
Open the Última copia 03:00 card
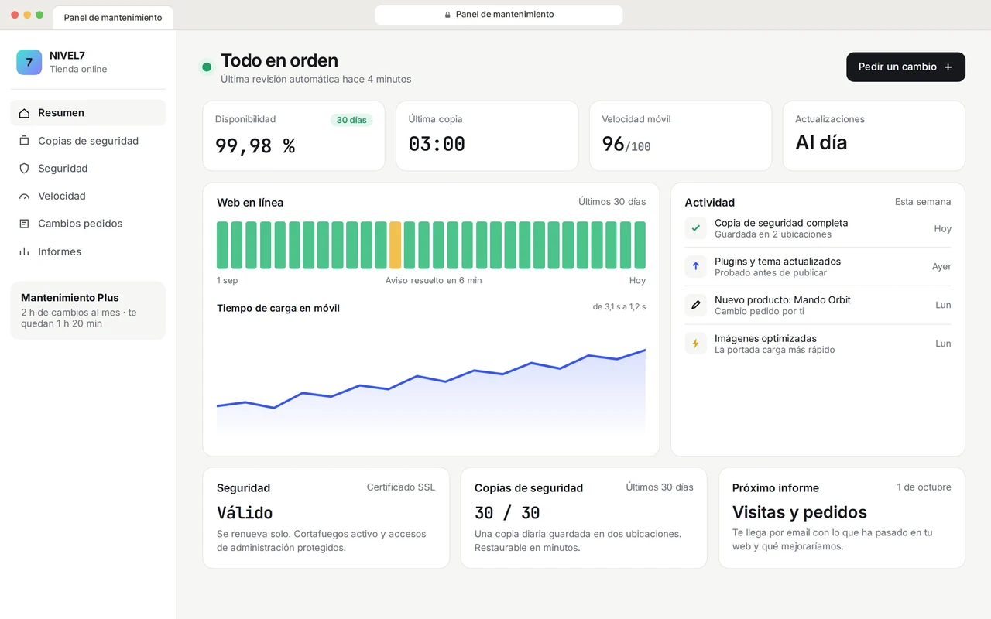click(487, 135)
